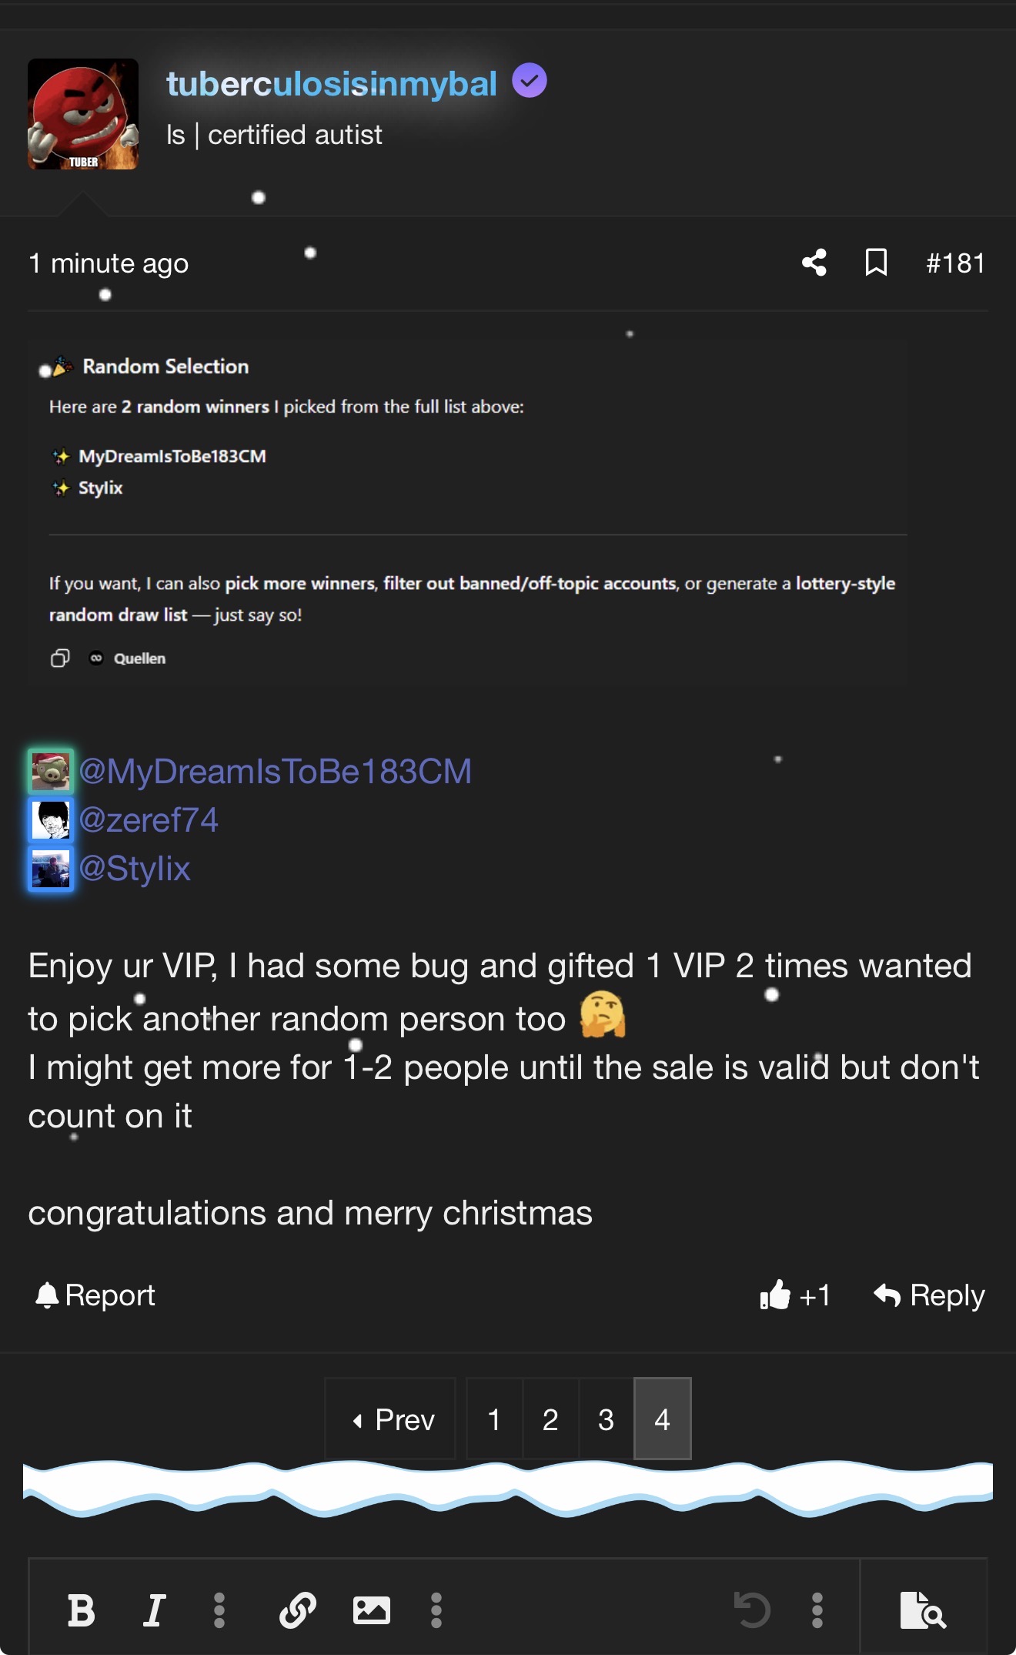
Task: Click the share post icon
Action: 814,263
